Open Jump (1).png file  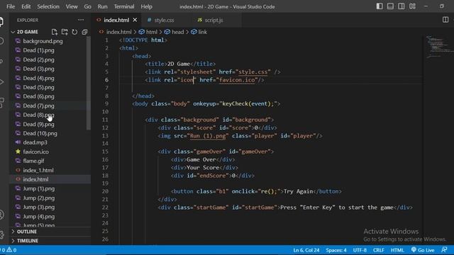click(39, 188)
